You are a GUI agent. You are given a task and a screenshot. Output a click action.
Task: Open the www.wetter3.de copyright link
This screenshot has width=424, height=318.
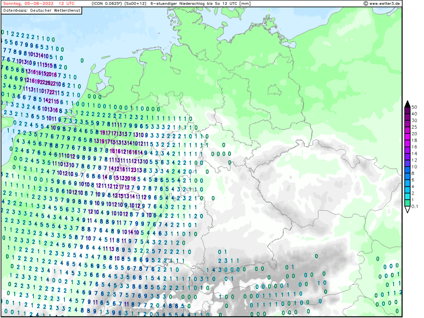381,3
